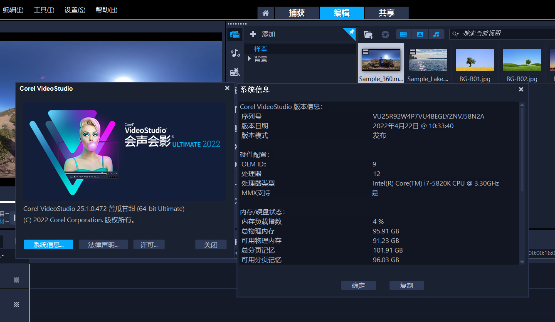Click the film icon on Sample_360 thumbnail
555x322 pixels.
(x=365, y=52)
